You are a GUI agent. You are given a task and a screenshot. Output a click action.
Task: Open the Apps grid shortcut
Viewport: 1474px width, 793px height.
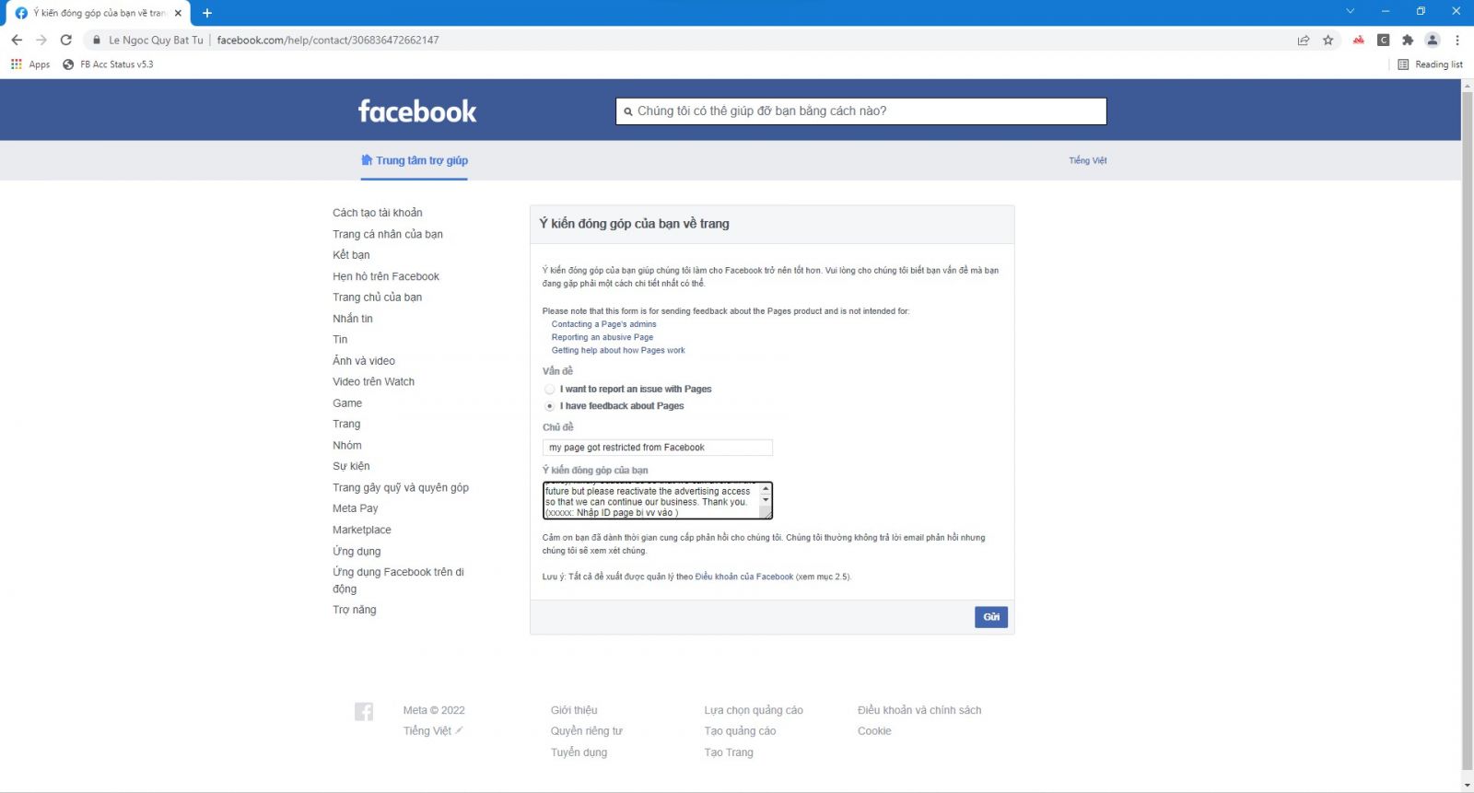tap(29, 64)
